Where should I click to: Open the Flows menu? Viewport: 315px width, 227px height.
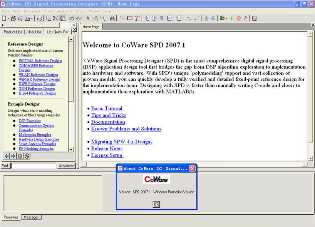click(x=49, y=11)
